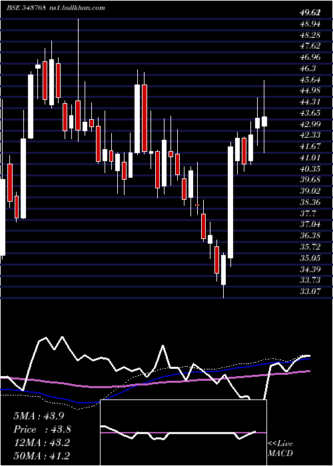Pick the 45.64 price axis label
333x466 pixels.
point(310,80)
